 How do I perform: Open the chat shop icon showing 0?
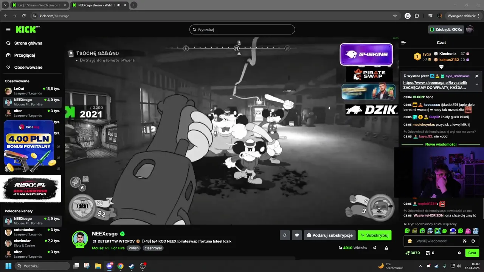pos(430,253)
